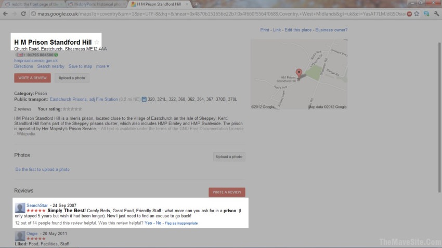Open Ongie's profile avatar
Screen dimensions: 442x248
20,236
